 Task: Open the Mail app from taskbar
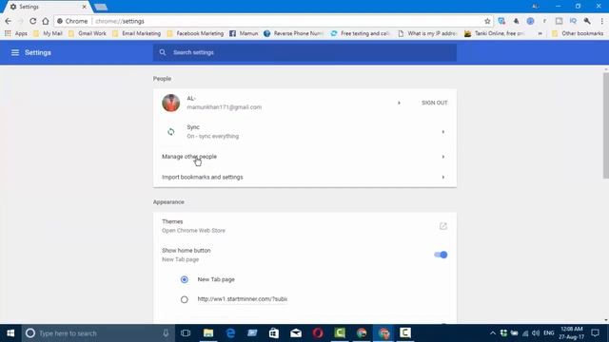tap(296, 333)
